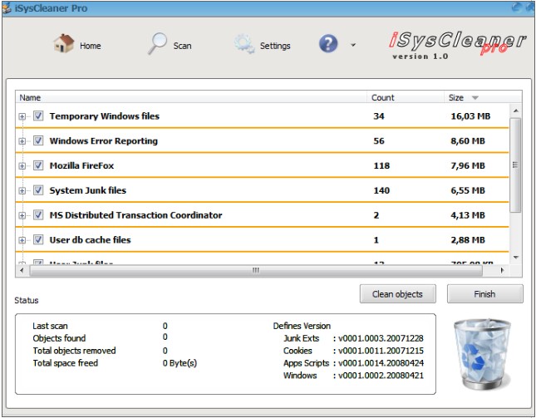This screenshot has width=536, height=418.
Task: Uncheck Temporary Windows files checkbox
Action: coord(38,116)
